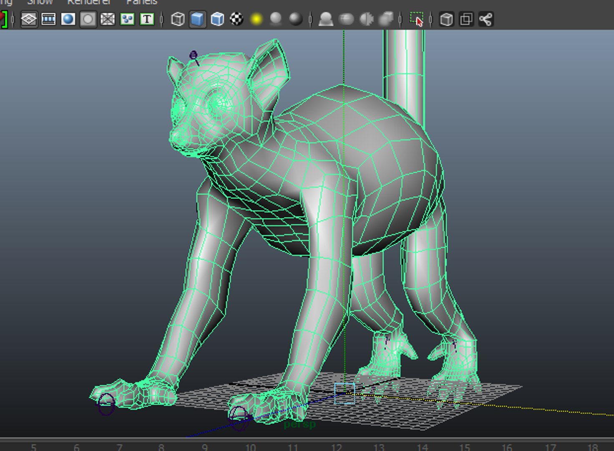Image resolution: width=614 pixels, height=451 pixels.
Task: Toggle the Safe Title T icon
Action: pos(147,19)
